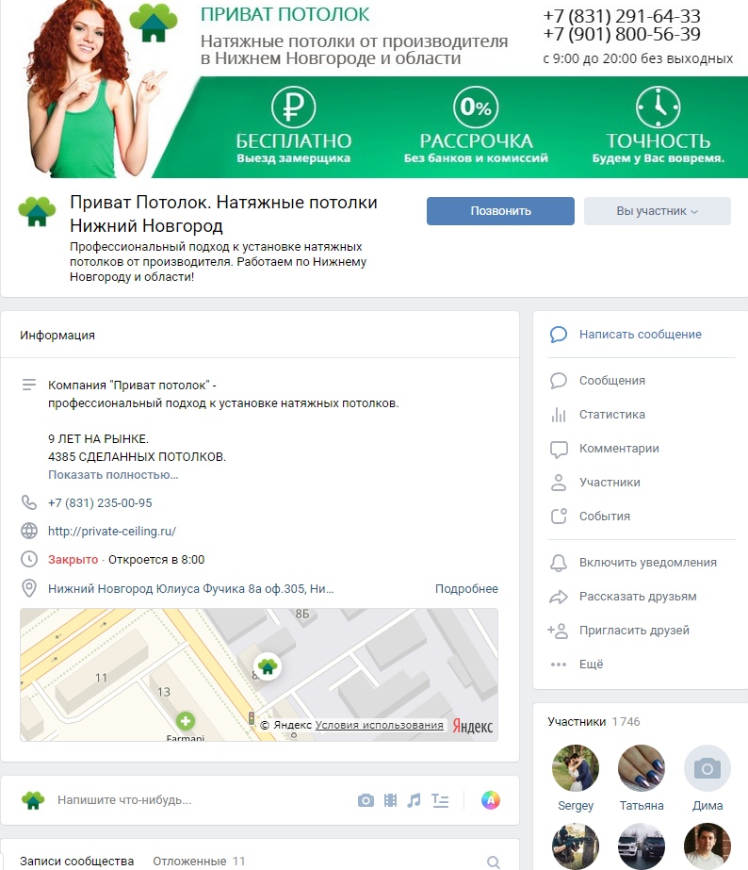This screenshot has height=870, width=748.
Task: Open article editor text icon
Action: pos(440,800)
